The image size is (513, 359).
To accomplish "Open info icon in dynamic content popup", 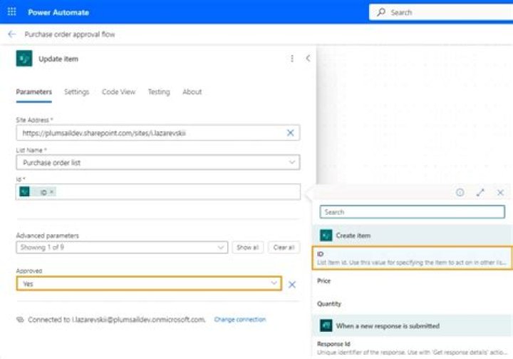I will 460,193.
